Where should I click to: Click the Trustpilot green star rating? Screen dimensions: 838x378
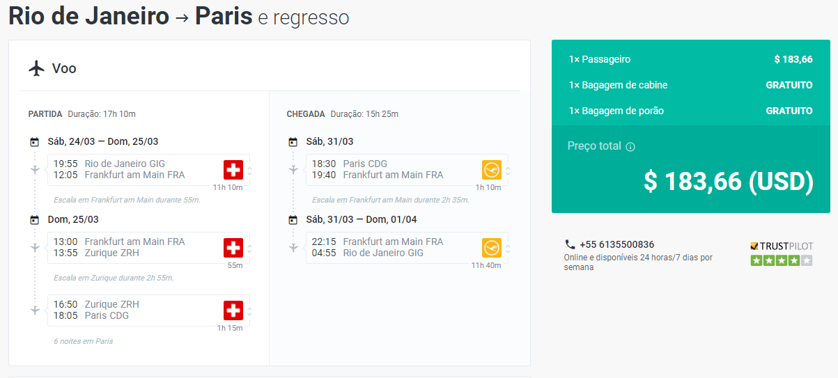click(x=782, y=260)
